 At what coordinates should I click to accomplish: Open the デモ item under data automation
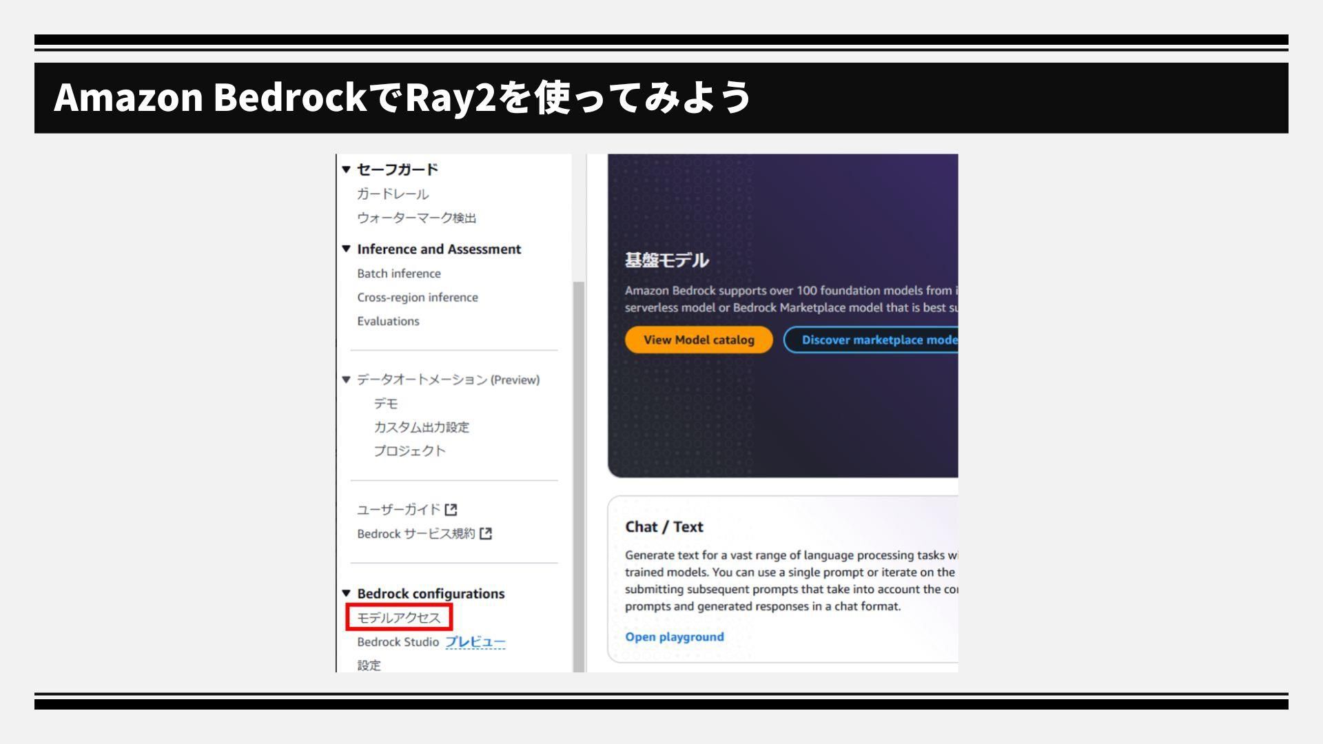(386, 404)
